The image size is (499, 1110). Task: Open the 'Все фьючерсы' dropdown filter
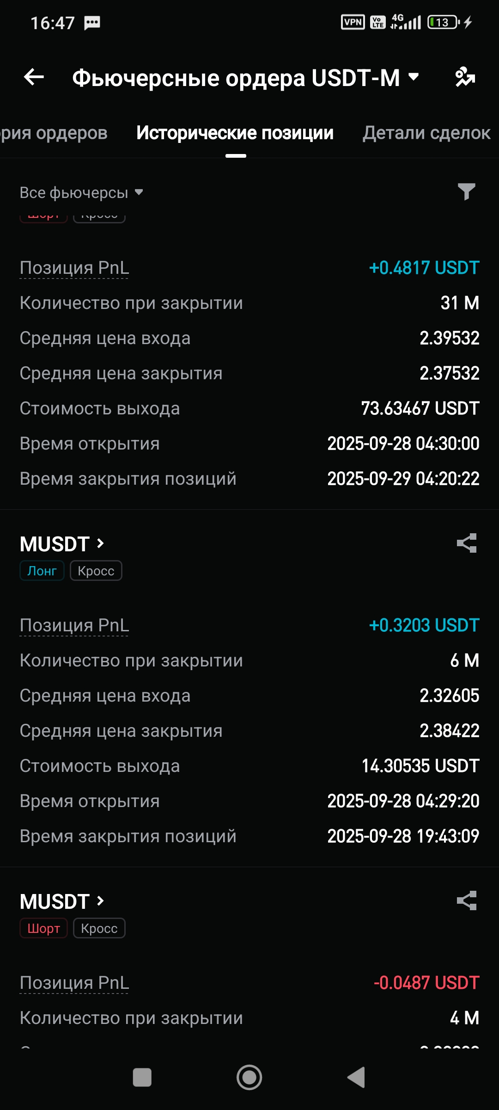click(x=81, y=192)
